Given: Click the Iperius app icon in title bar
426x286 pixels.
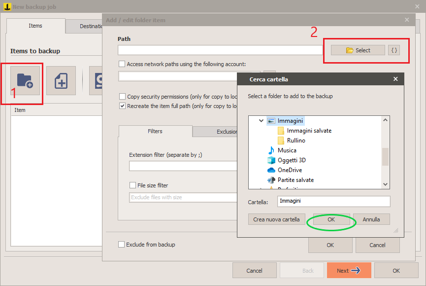Looking at the screenshot, I should tap(7, 6).
